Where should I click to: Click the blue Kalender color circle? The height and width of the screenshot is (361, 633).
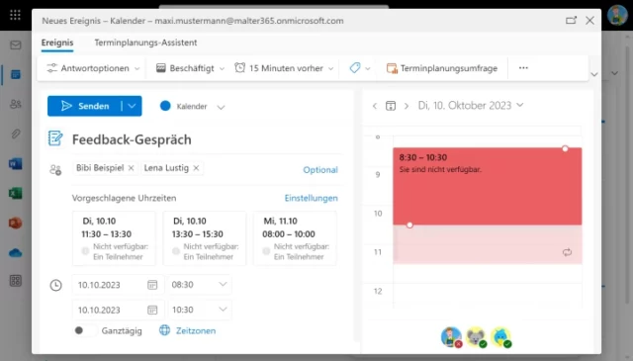point(165,106)
